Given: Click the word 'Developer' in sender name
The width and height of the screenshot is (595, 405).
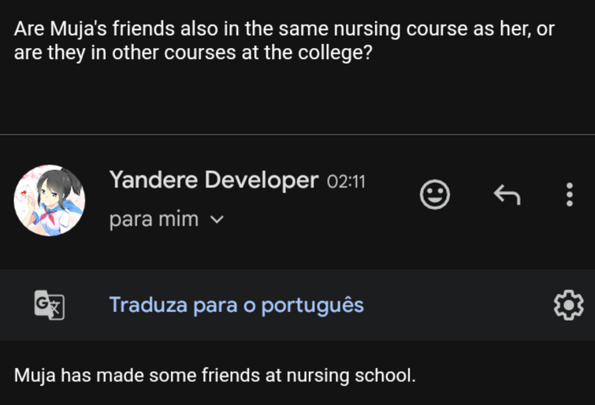Looking at the screenshot, I should click(262, 180).
